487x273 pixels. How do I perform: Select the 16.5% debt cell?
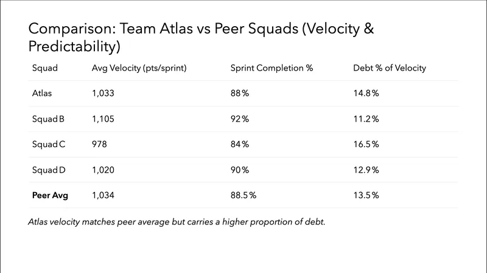pos(366,144)
